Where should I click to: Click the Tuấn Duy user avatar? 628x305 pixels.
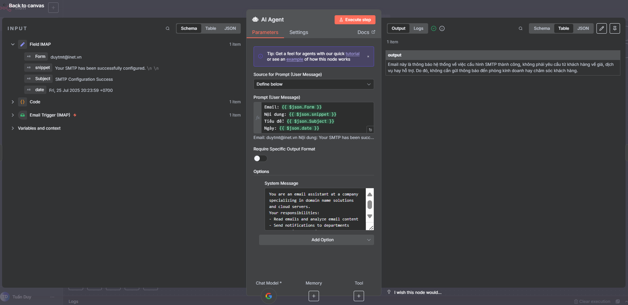click(x=5, y=297)
